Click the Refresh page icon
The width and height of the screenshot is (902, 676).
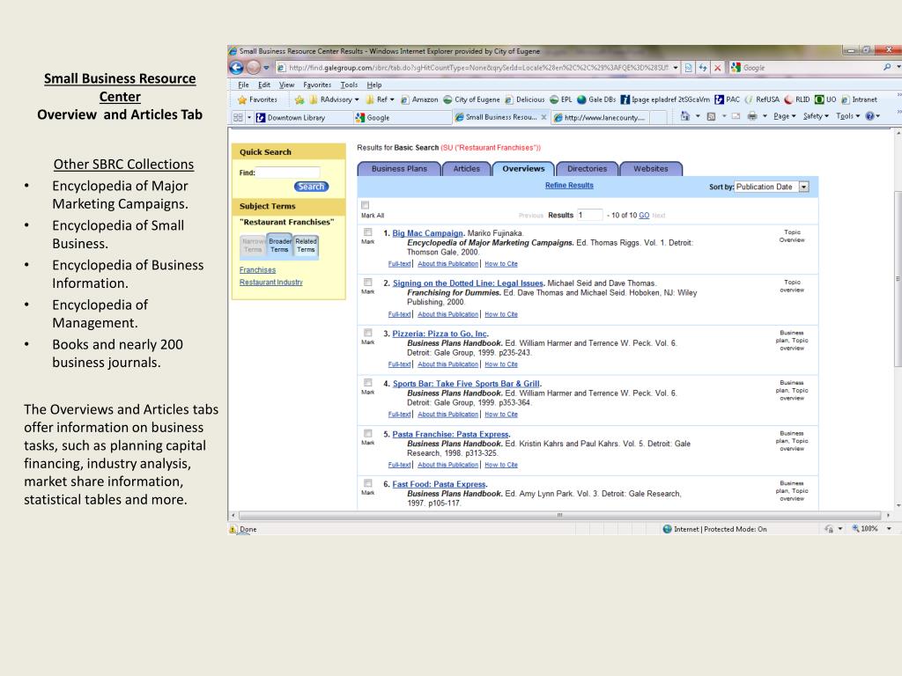(x=702, y=68)
